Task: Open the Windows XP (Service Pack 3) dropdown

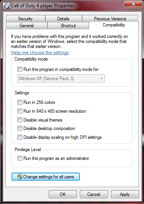Action: click(61, 79)
